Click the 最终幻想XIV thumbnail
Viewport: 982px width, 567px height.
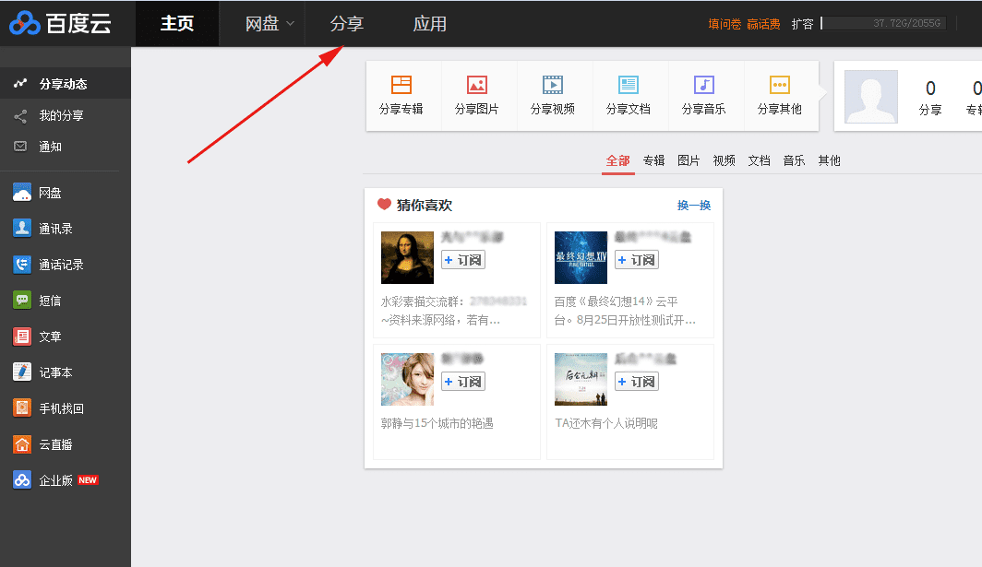pos(581,257)
